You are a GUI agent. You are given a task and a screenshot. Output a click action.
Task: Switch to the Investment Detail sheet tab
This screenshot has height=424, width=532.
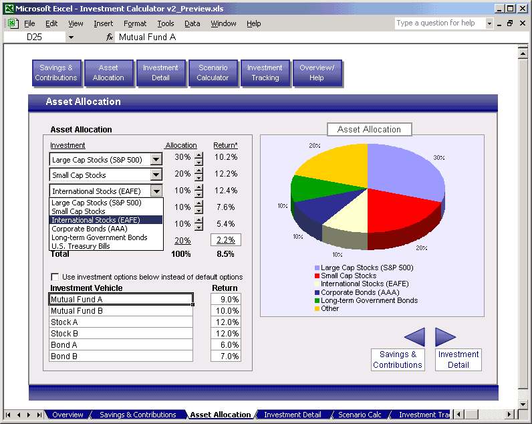point(292,415)
